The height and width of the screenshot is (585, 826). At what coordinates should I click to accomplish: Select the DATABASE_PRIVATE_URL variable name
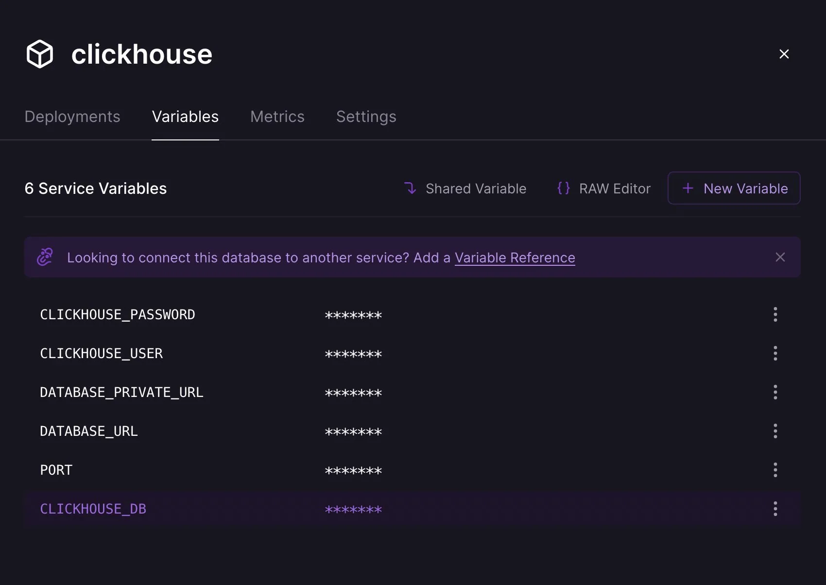click(121, 393)
